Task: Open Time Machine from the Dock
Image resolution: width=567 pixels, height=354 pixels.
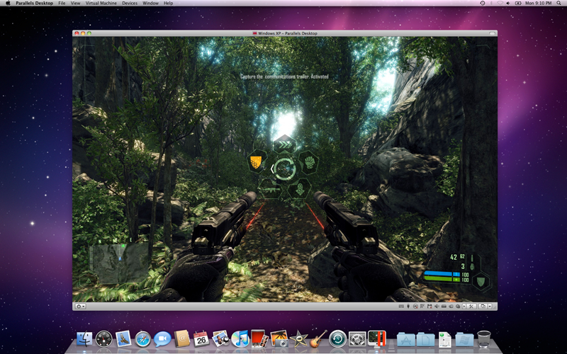Action: tap(338, 339)
